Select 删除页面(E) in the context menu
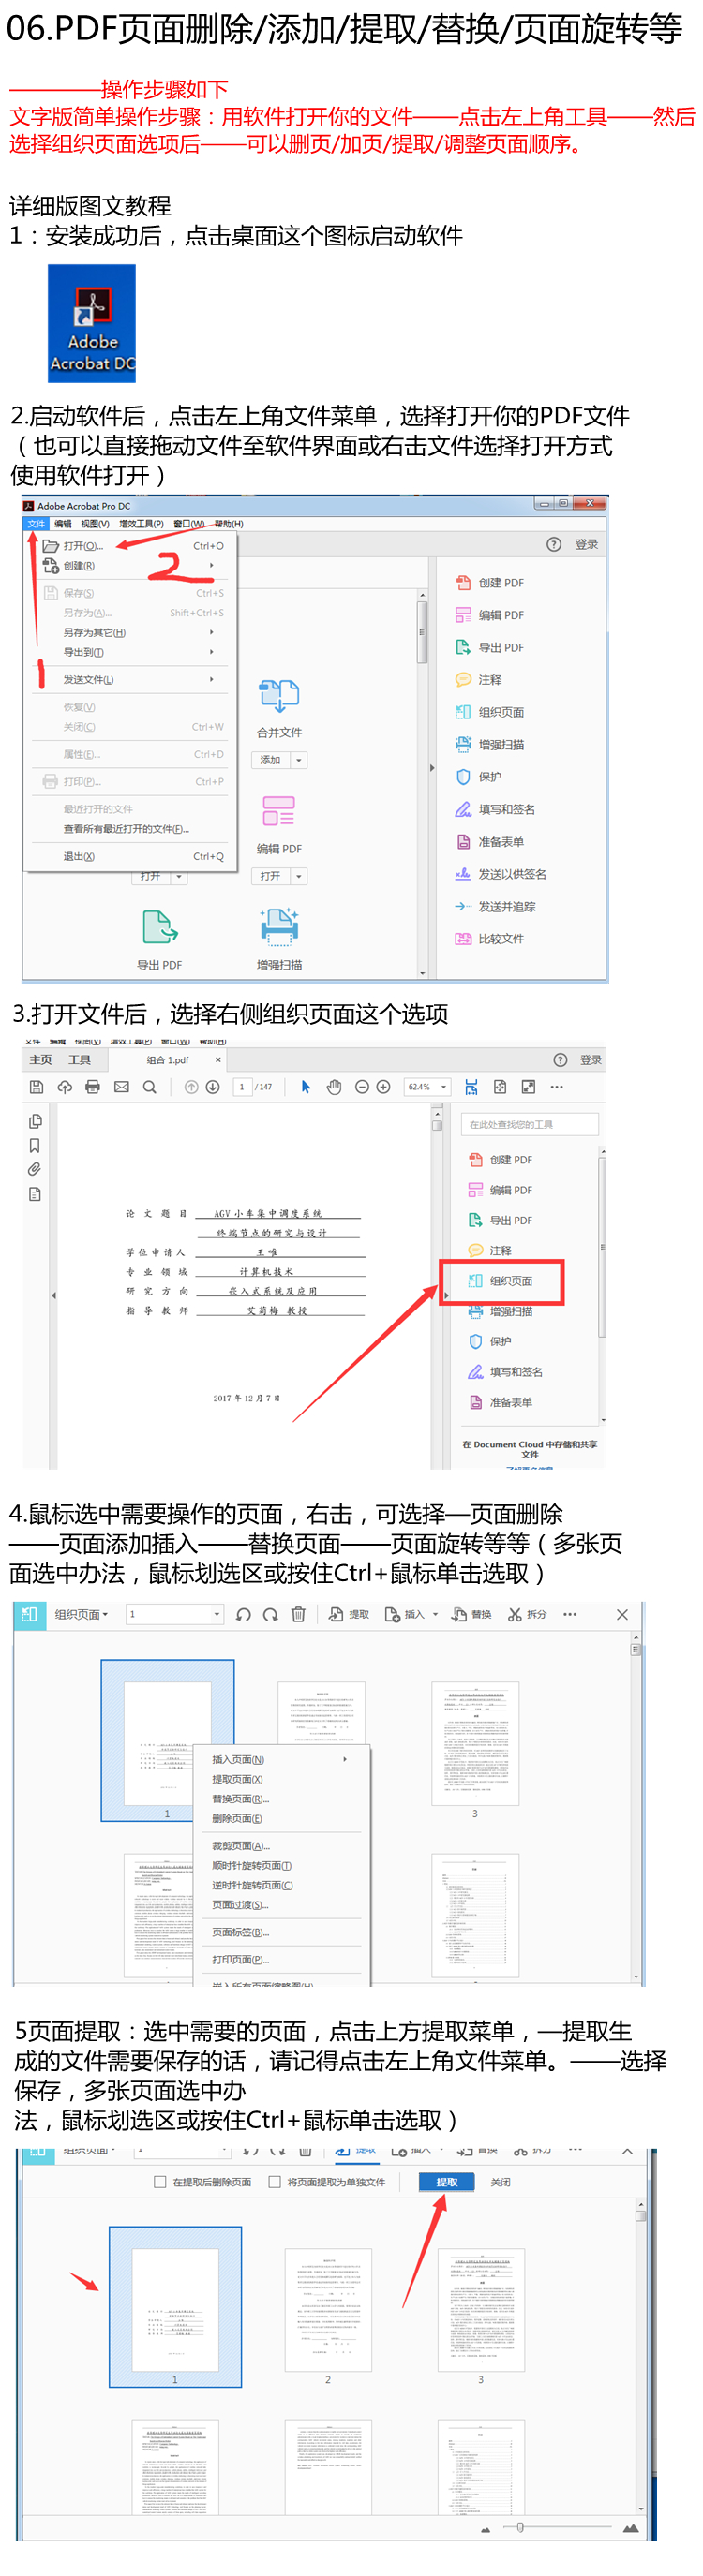This screenshot has height=2576, width=703. [x=237, y=1818]
